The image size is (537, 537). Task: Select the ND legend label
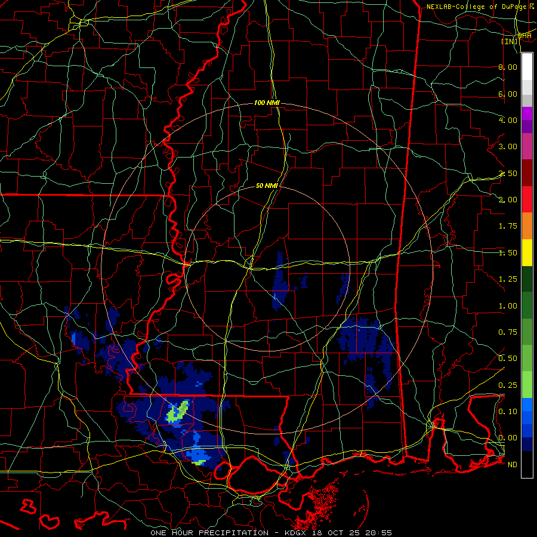tap(513, 465)
